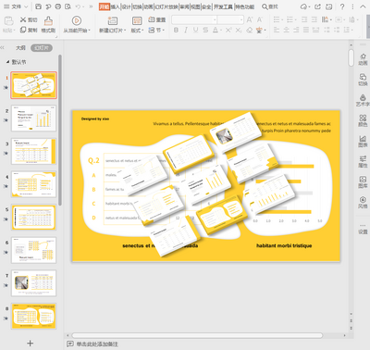The width and height of the screenshot is (370, 350).
Task: Open the font size combo box
Action: point(230,19)
